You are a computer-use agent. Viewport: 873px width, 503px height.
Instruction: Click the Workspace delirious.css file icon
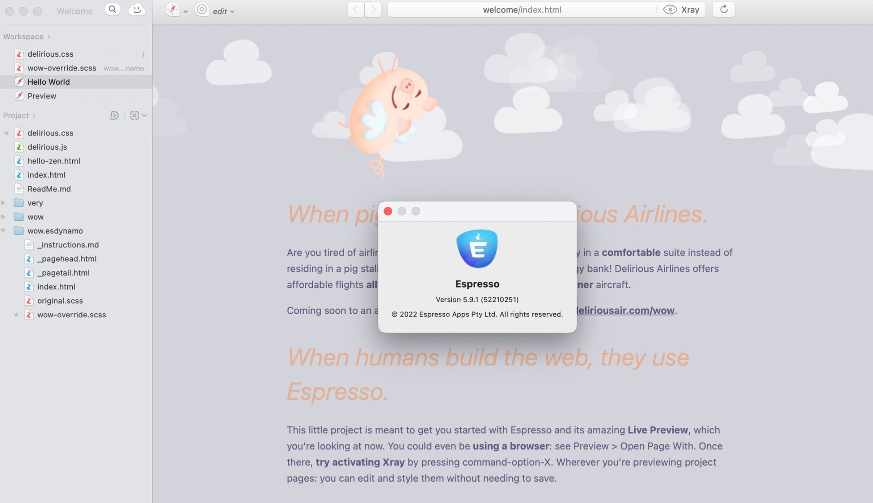pos(19,54)
